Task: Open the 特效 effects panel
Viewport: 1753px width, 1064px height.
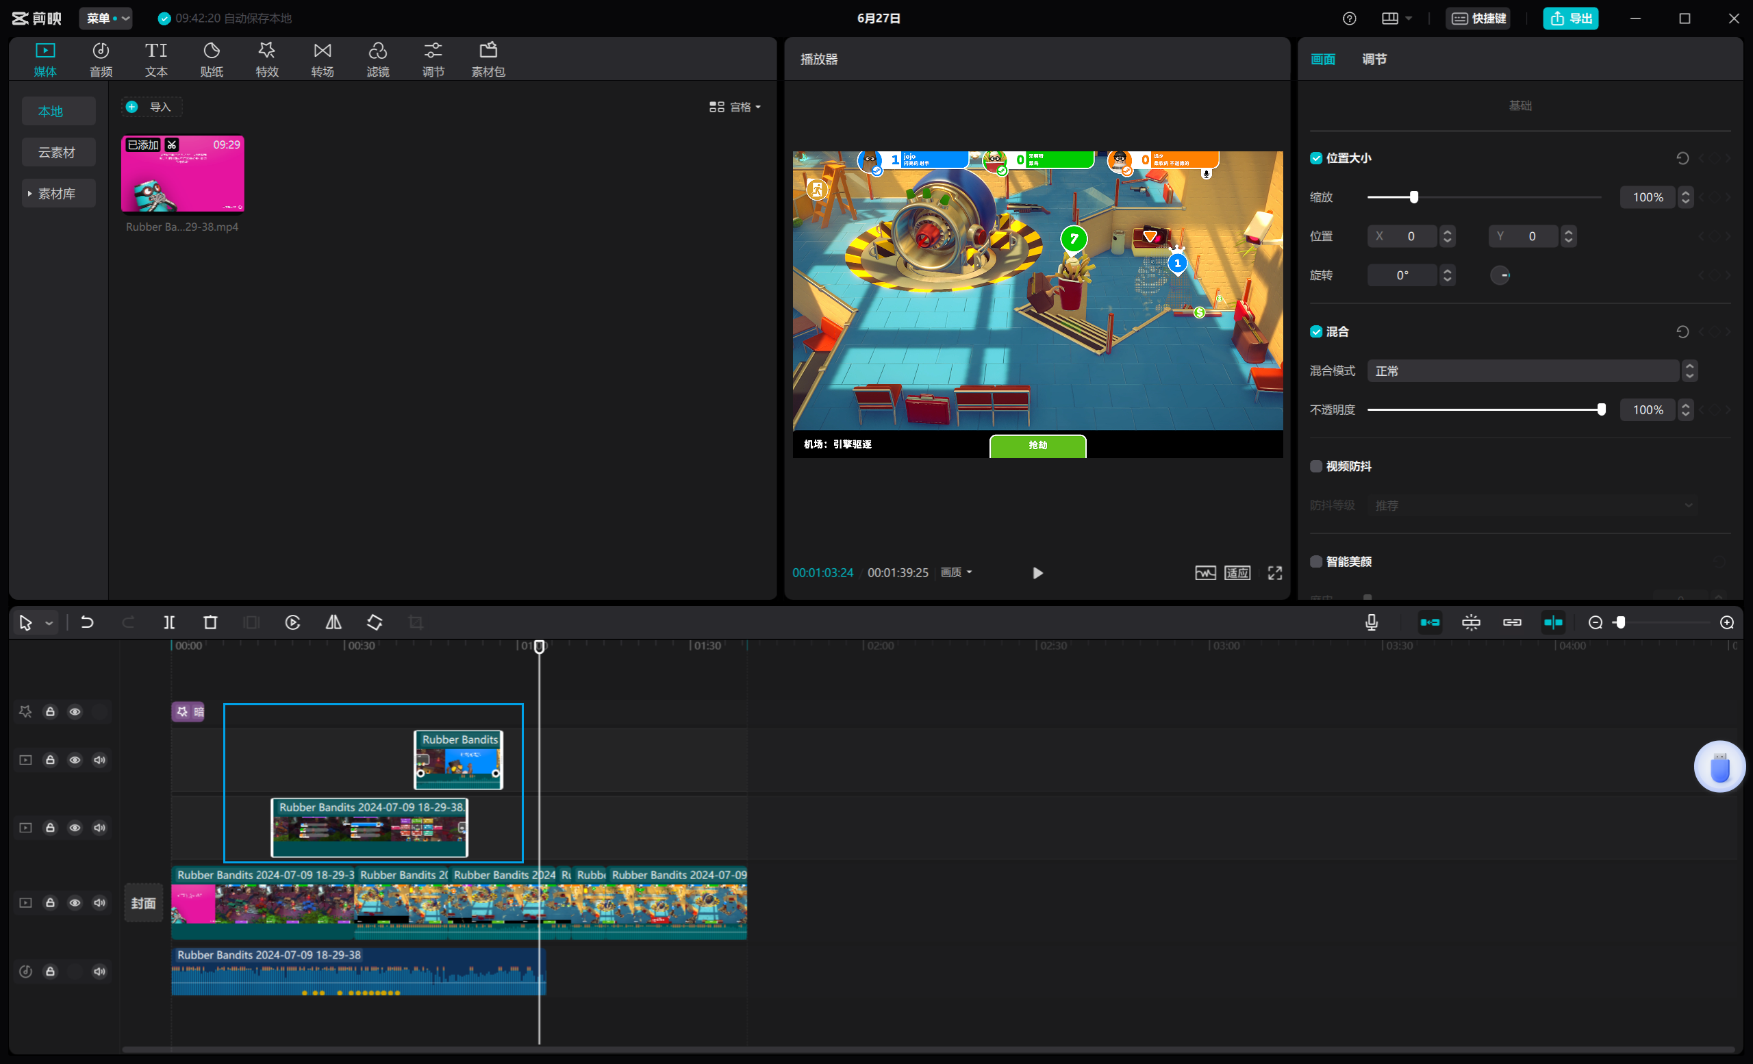Action: click(x=267, y=59)
